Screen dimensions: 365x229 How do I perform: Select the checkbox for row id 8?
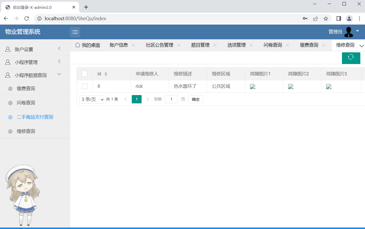coord(85,86)
